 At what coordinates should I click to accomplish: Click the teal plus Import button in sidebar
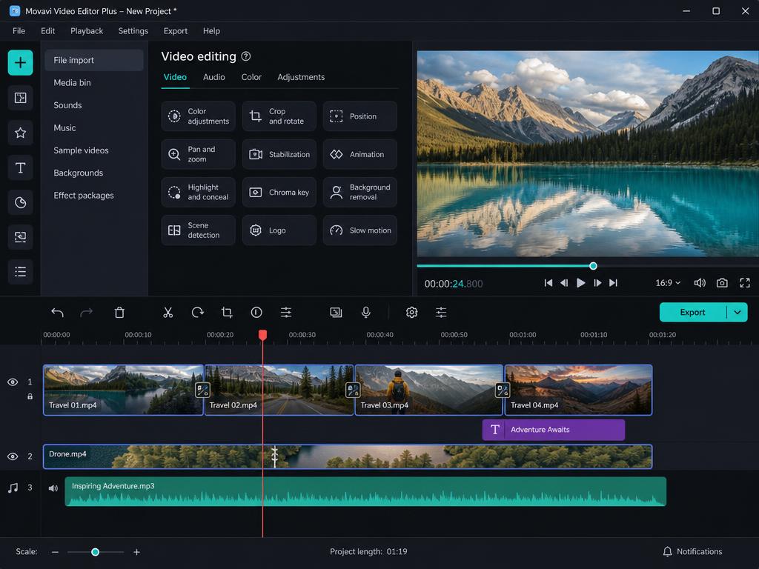(20, 62)
